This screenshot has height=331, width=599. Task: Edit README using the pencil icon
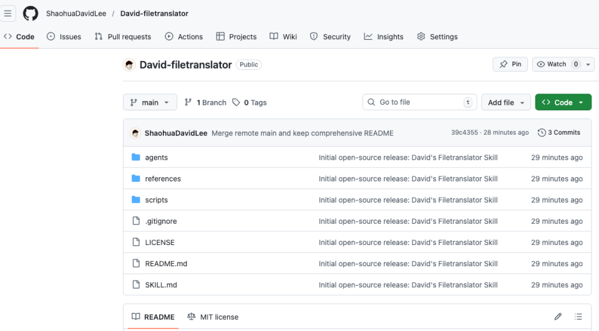click(558, 317)
